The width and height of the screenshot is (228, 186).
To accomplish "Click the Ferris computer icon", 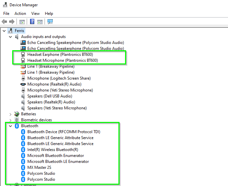I will 11,31.
